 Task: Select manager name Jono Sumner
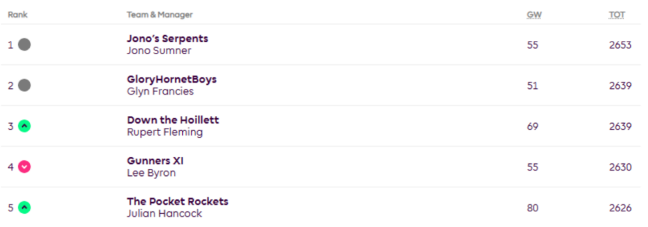[x=159, y=50]
